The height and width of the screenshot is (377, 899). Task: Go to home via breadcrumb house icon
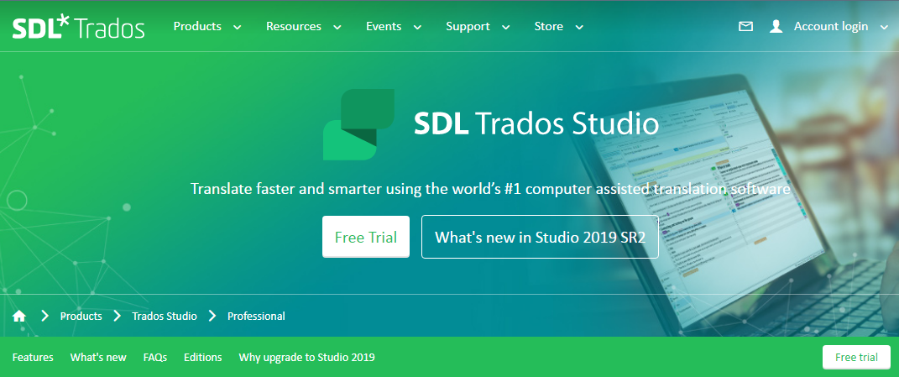point(19,317)
